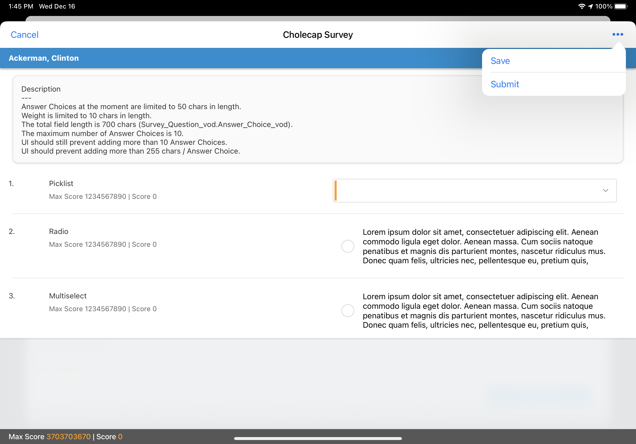Check the Multiselect question answer circle
The height and width of the screenshot is (444, 636).
(x=347, y=311)
